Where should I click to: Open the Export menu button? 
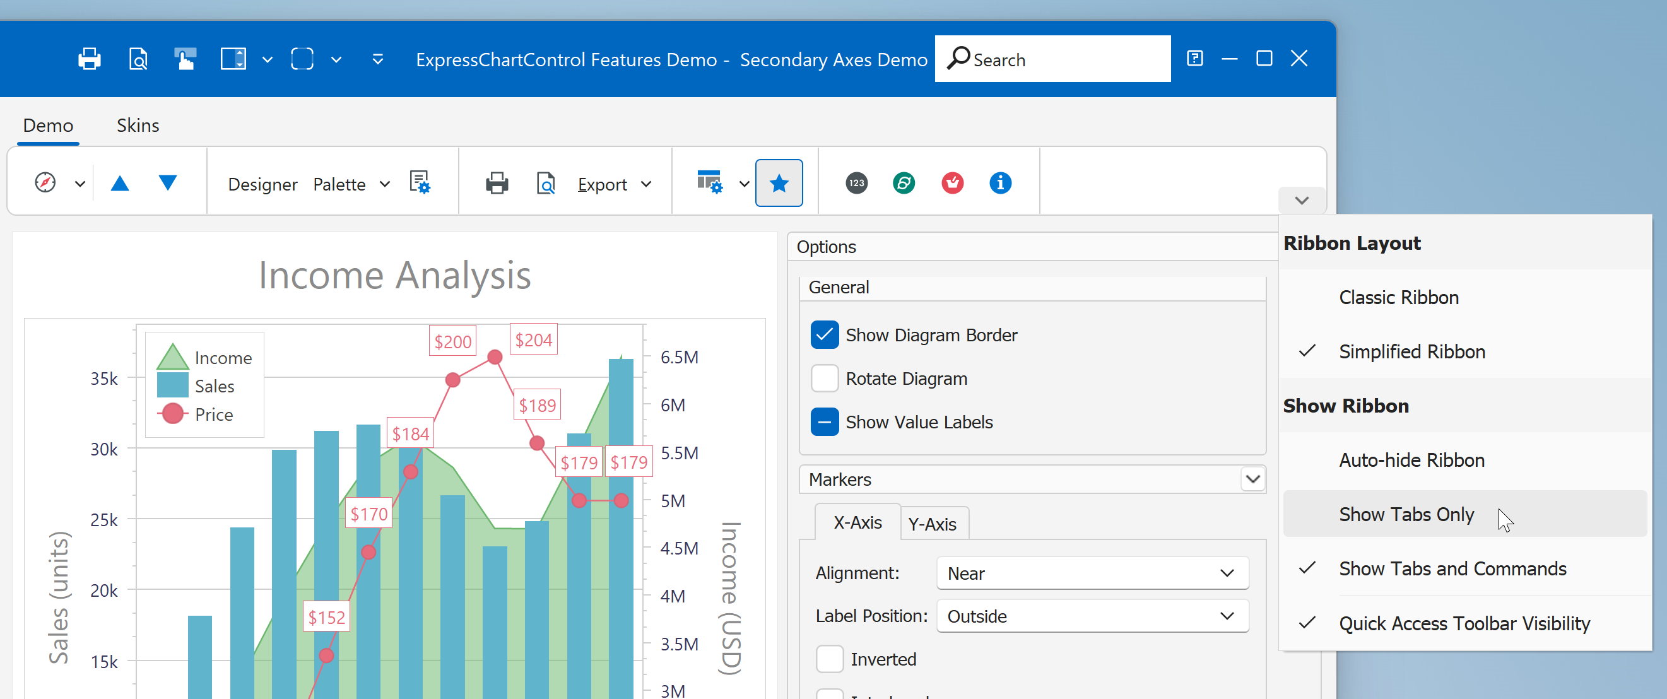tap(613, 184)
